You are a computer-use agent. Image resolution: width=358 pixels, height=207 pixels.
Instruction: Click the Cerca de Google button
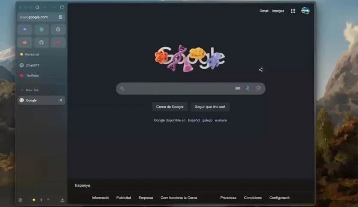coord(170,106)
